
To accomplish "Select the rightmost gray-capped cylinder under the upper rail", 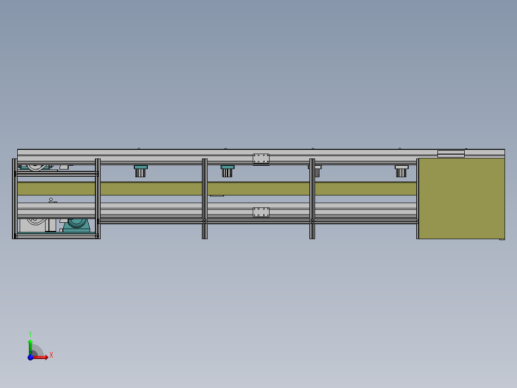I will tap(401, 171).
